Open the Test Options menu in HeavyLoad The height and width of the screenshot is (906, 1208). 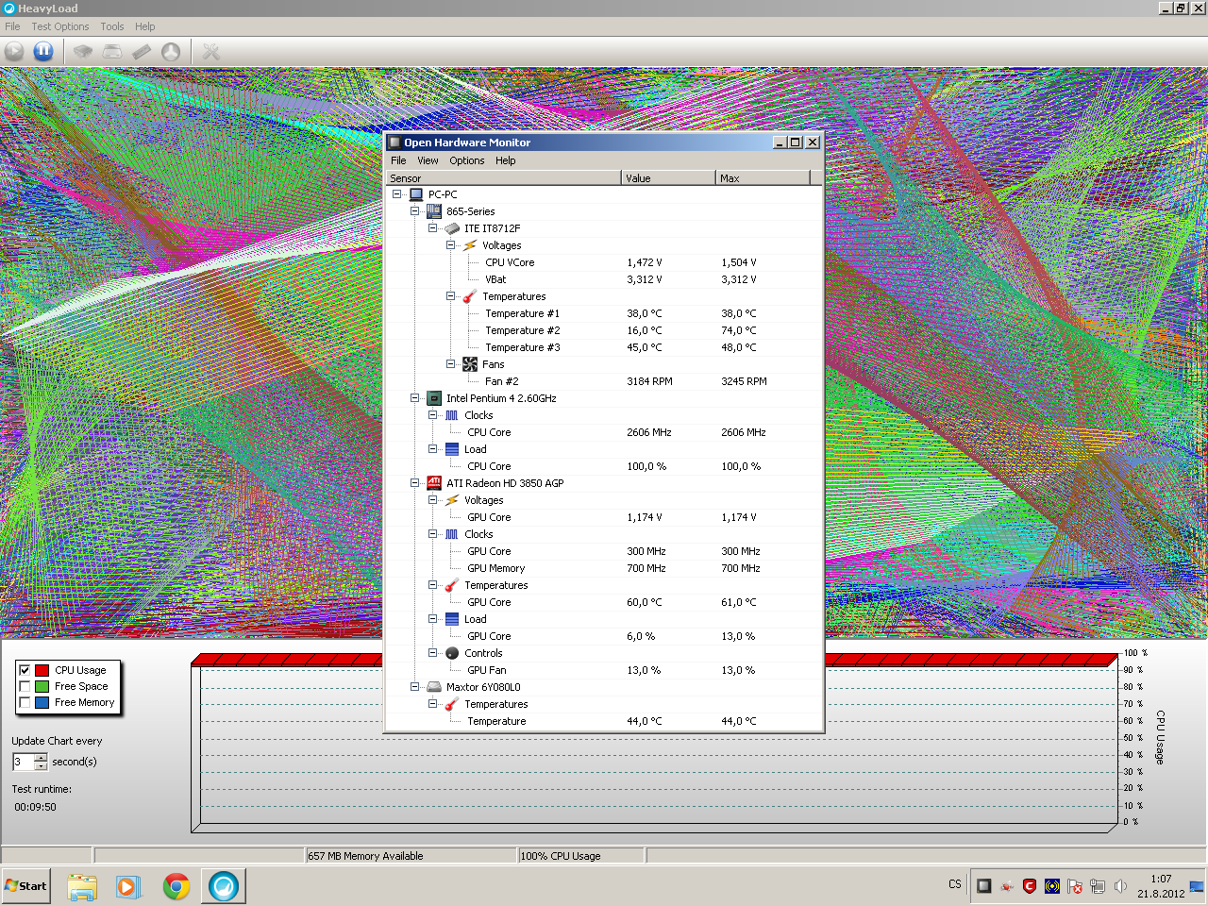[60, 26]
